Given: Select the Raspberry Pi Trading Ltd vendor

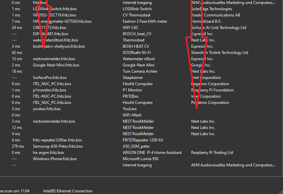Looking at the screenshot, I should [x=212, y=153].
